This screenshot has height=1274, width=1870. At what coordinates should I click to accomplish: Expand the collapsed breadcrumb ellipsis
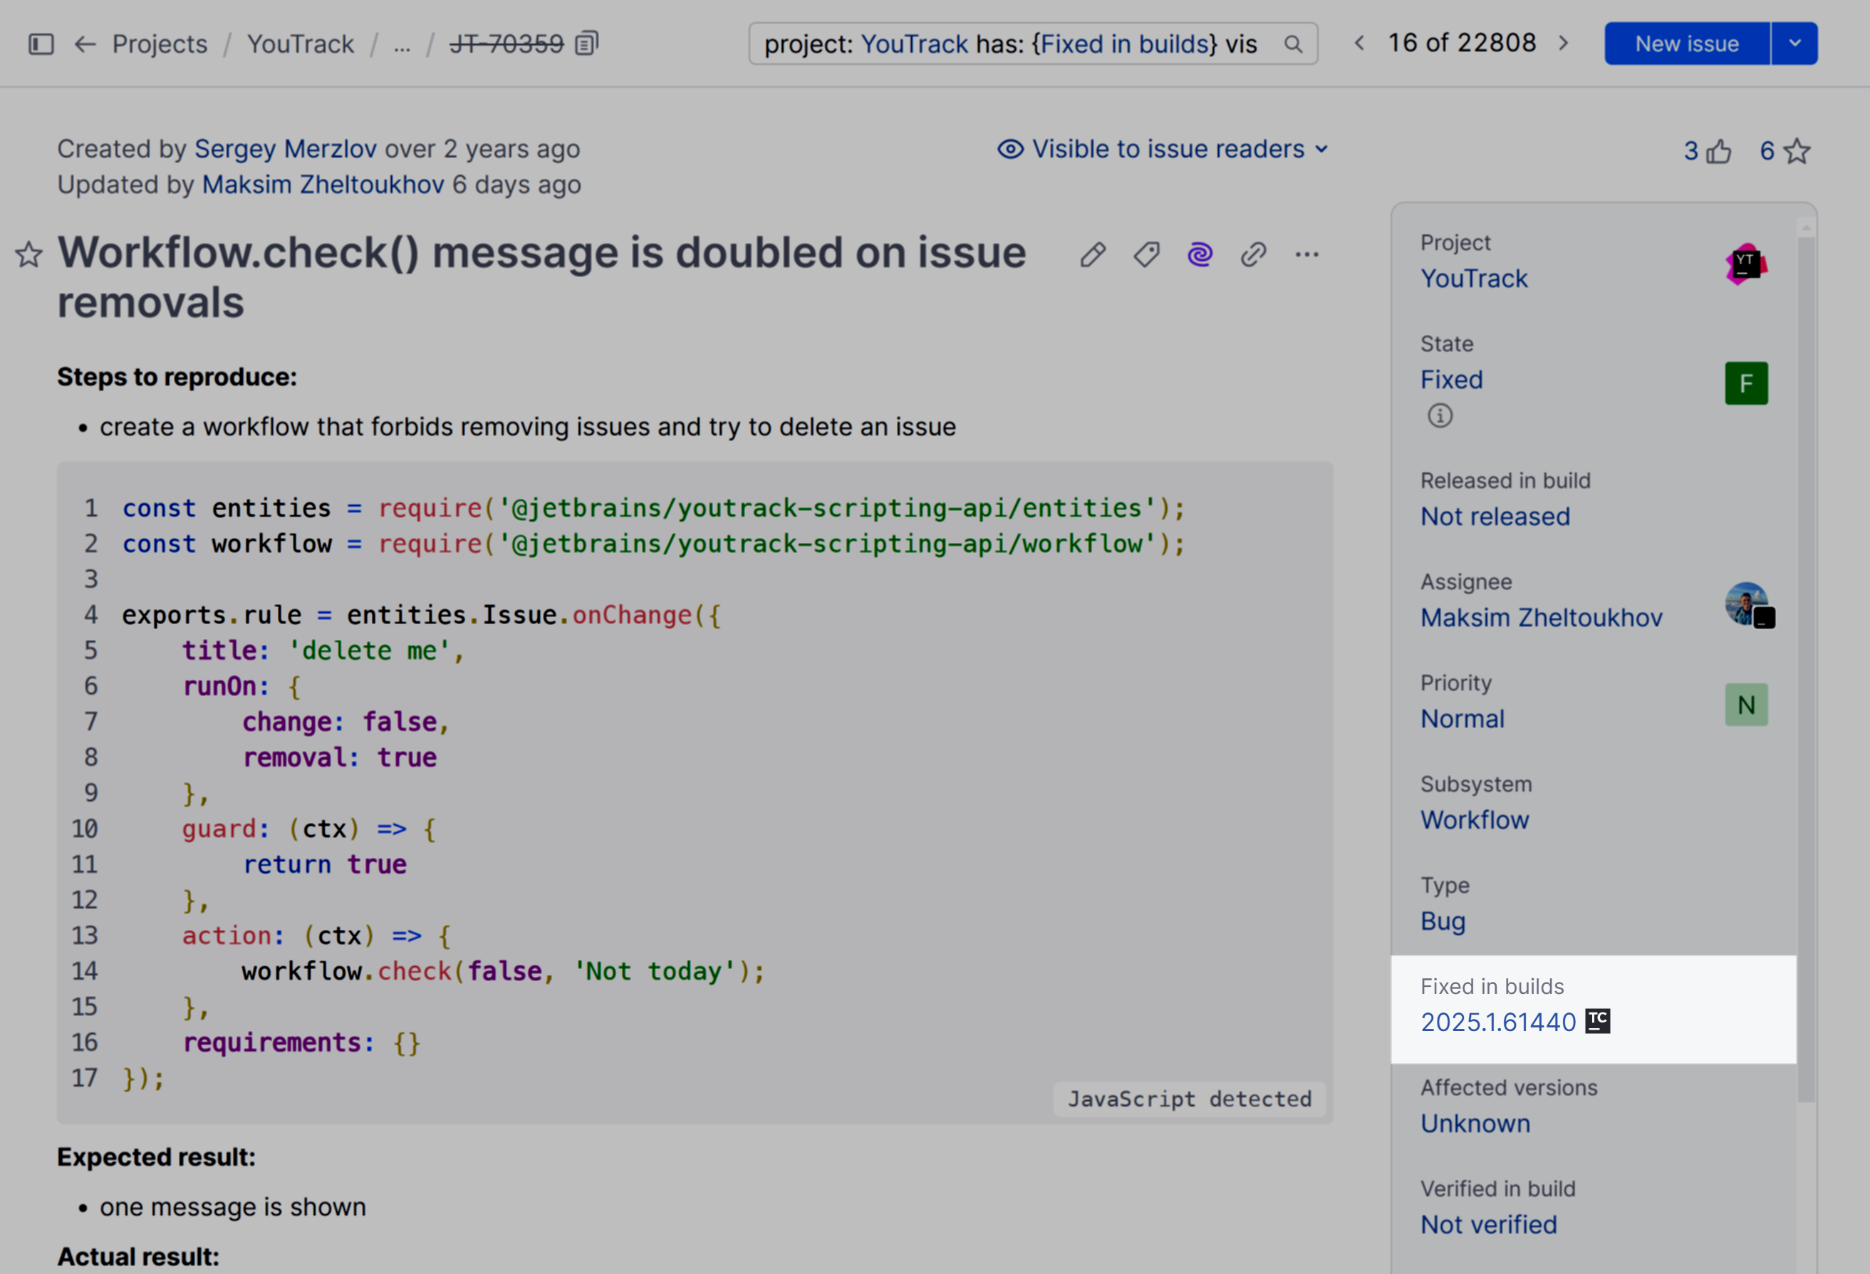tap(402, 44)
